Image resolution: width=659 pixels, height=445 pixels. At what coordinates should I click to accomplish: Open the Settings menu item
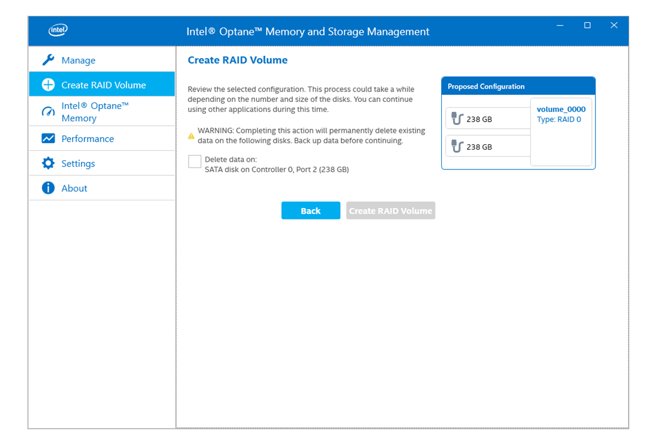(78, 164)
